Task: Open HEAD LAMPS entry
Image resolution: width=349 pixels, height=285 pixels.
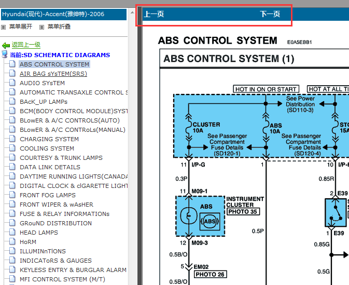Action: (39, 233)
